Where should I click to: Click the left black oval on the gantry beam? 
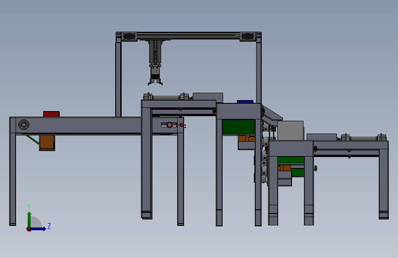click(129, 36)
